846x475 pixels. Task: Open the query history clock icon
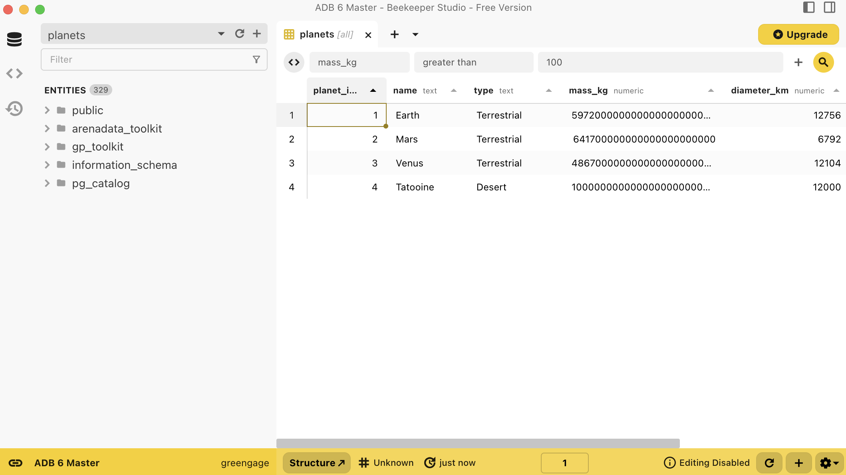[14, 109]
